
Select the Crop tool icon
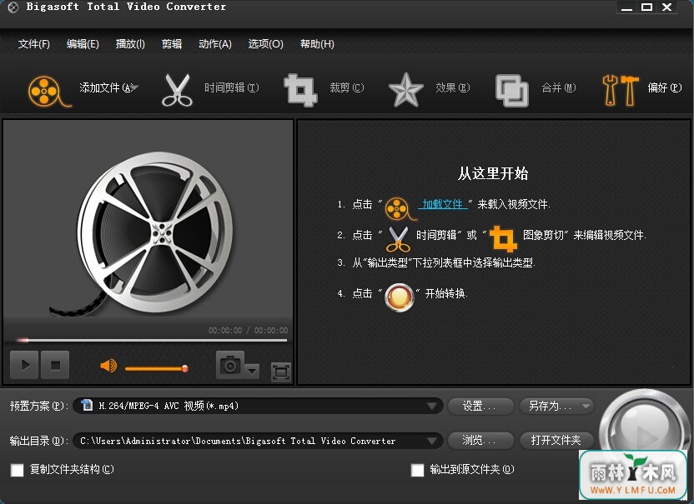pos(300,90)
